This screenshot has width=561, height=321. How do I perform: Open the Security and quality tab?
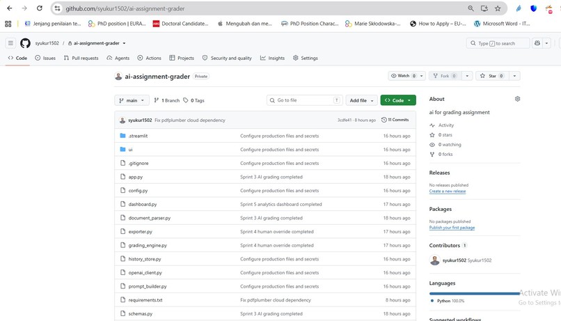(x=227, y=58)
